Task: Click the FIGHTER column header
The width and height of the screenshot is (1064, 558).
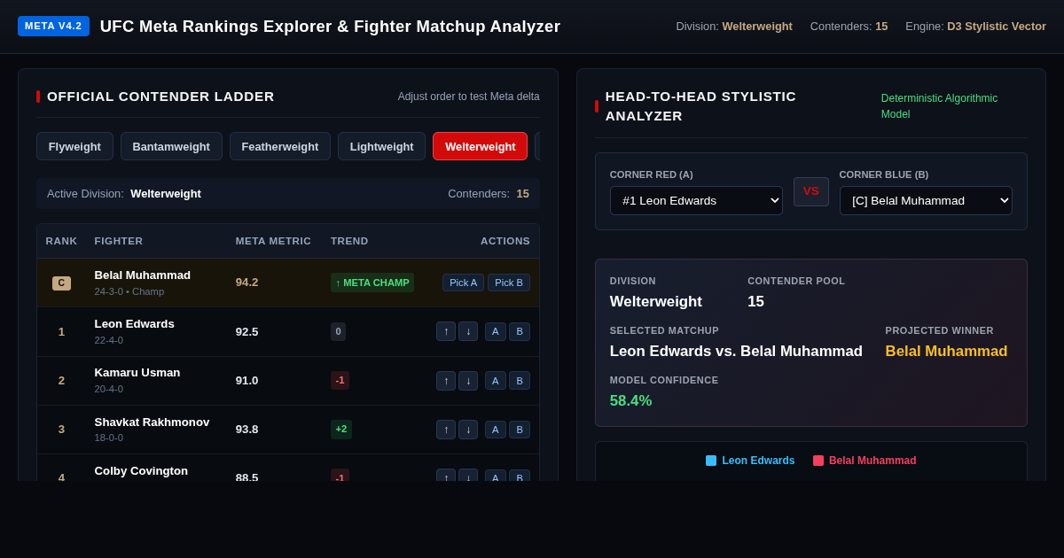Action: (x=119, y=241)
